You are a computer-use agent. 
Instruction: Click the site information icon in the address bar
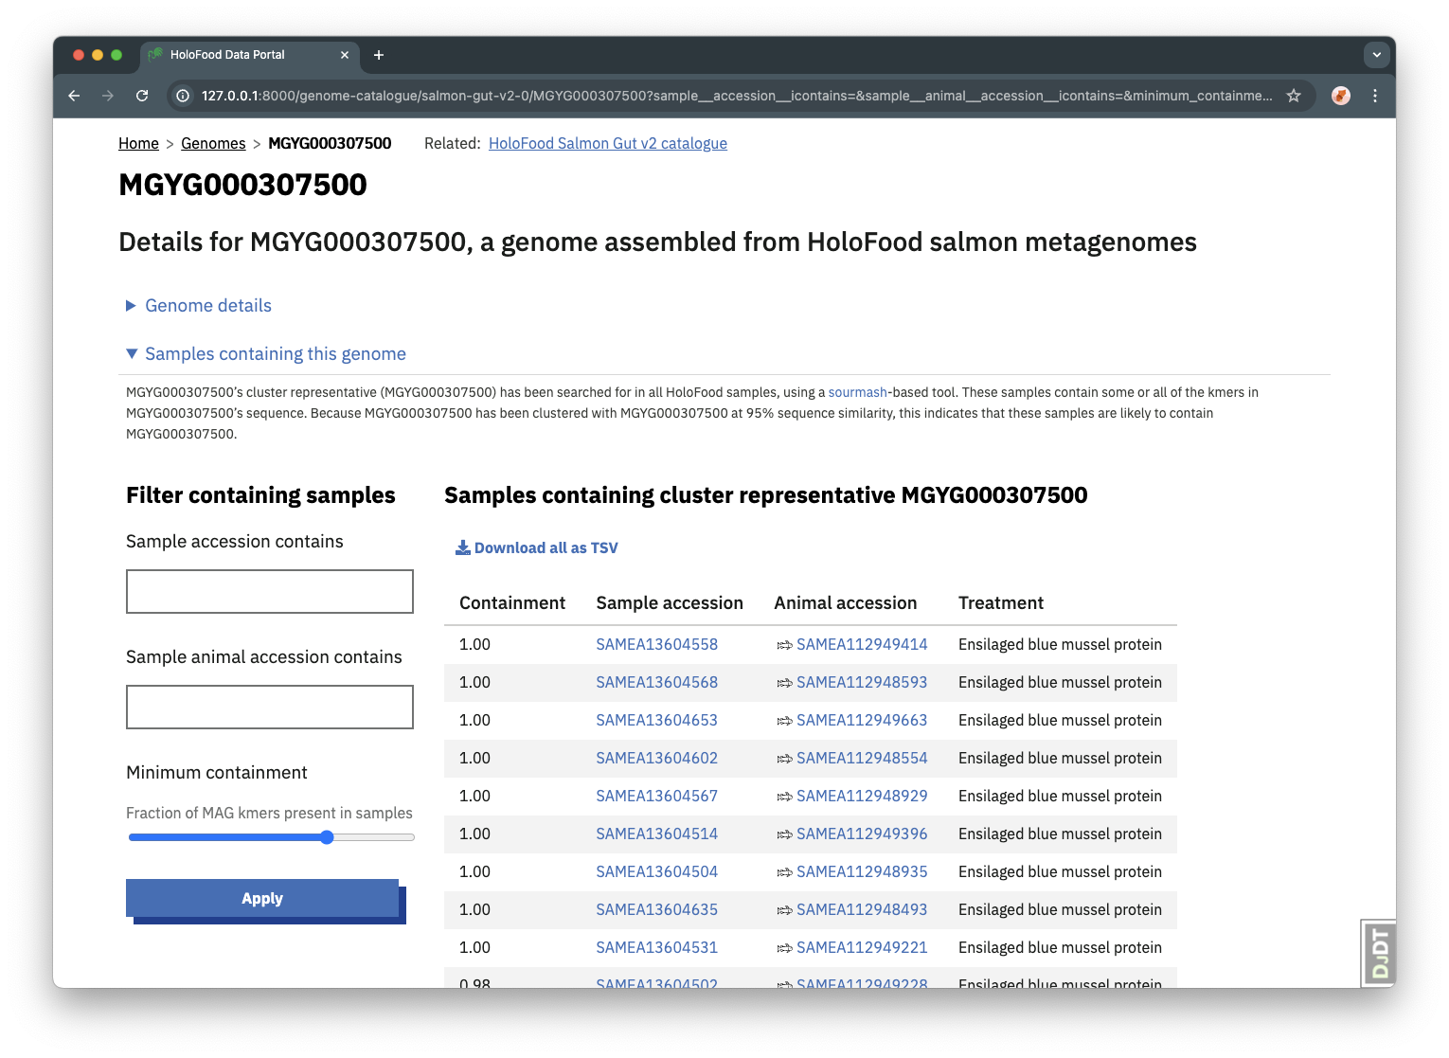[x=184, y=96]
